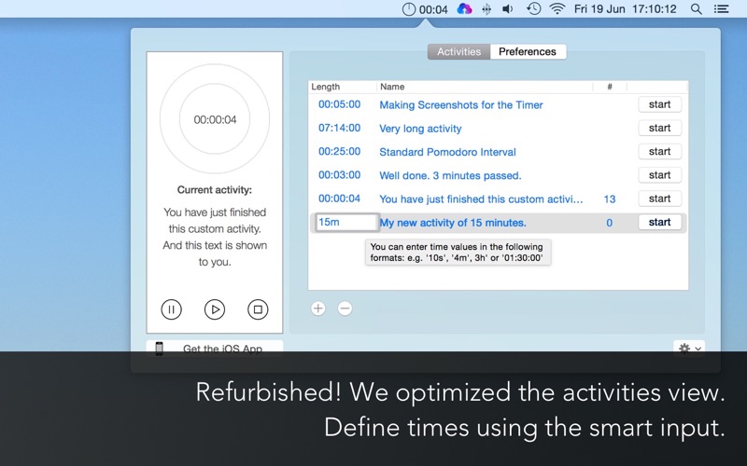Switch to the Preferences tab
Image resolution: width=747 pixels, height=466 pixels.
tap(528, 51)
